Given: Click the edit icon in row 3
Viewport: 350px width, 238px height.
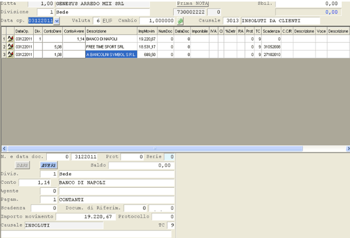Looking at the screenshot, I should click(x=10, y=54).
